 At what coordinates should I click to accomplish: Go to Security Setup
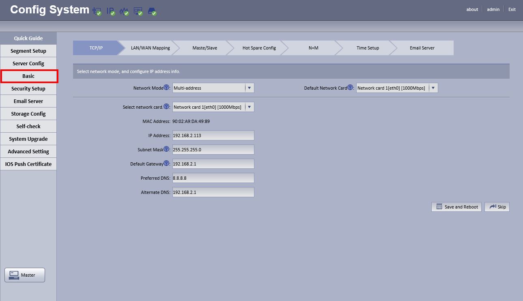point(28,89)
